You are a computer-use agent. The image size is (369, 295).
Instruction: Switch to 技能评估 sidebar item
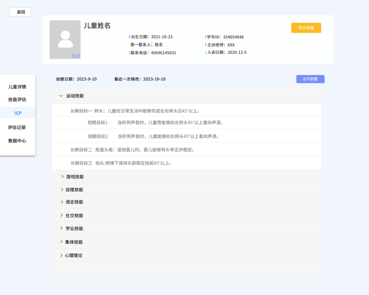tap(17, 100)
